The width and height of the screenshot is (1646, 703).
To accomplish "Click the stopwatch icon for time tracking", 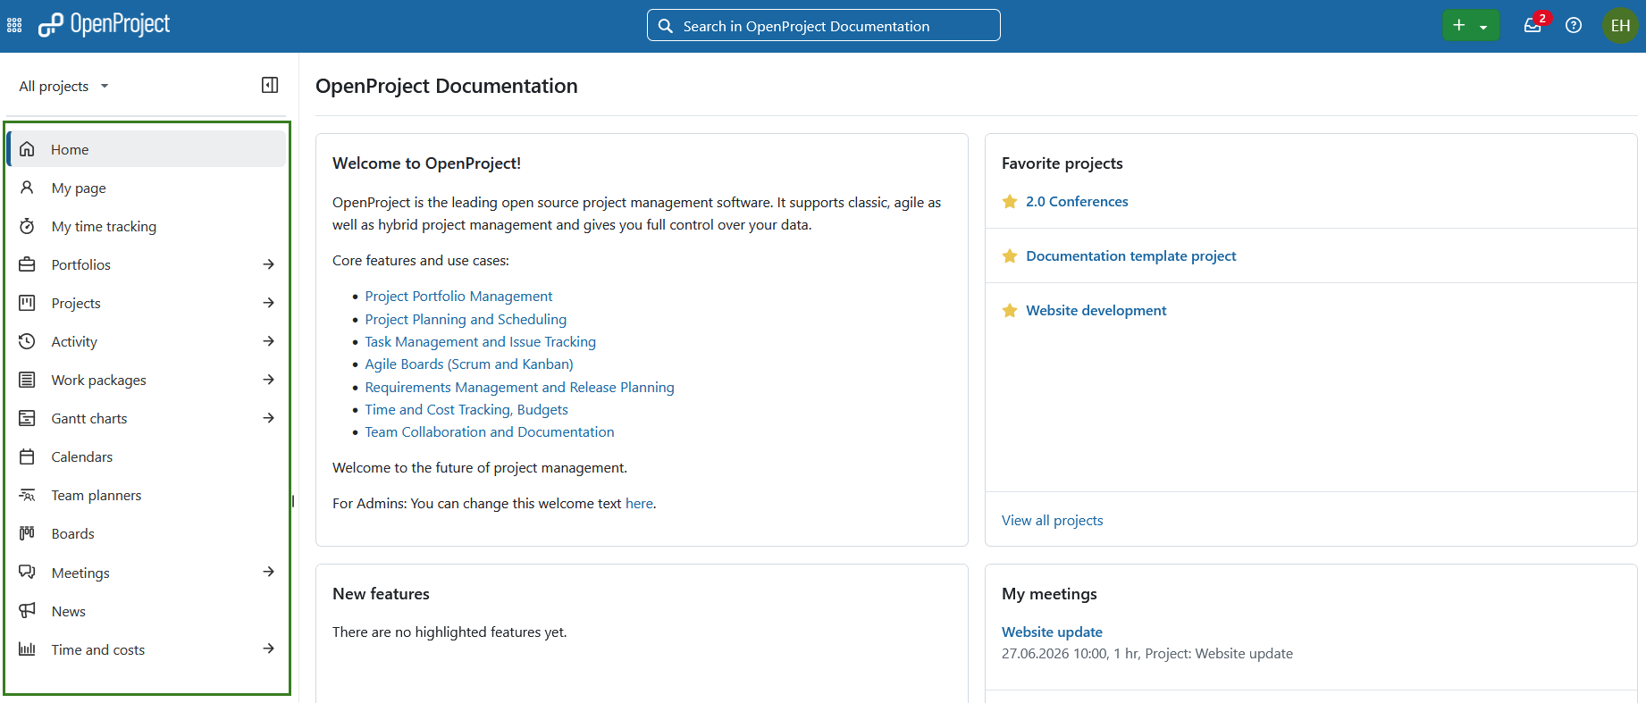I will click(28, 226).
